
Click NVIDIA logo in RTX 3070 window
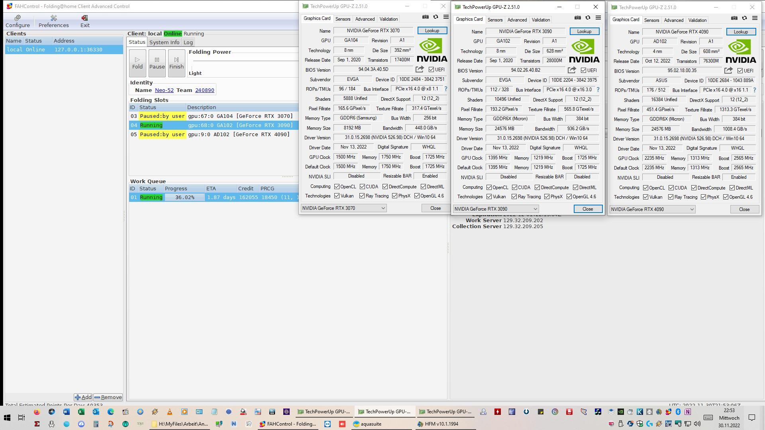[x=432, y=51]
